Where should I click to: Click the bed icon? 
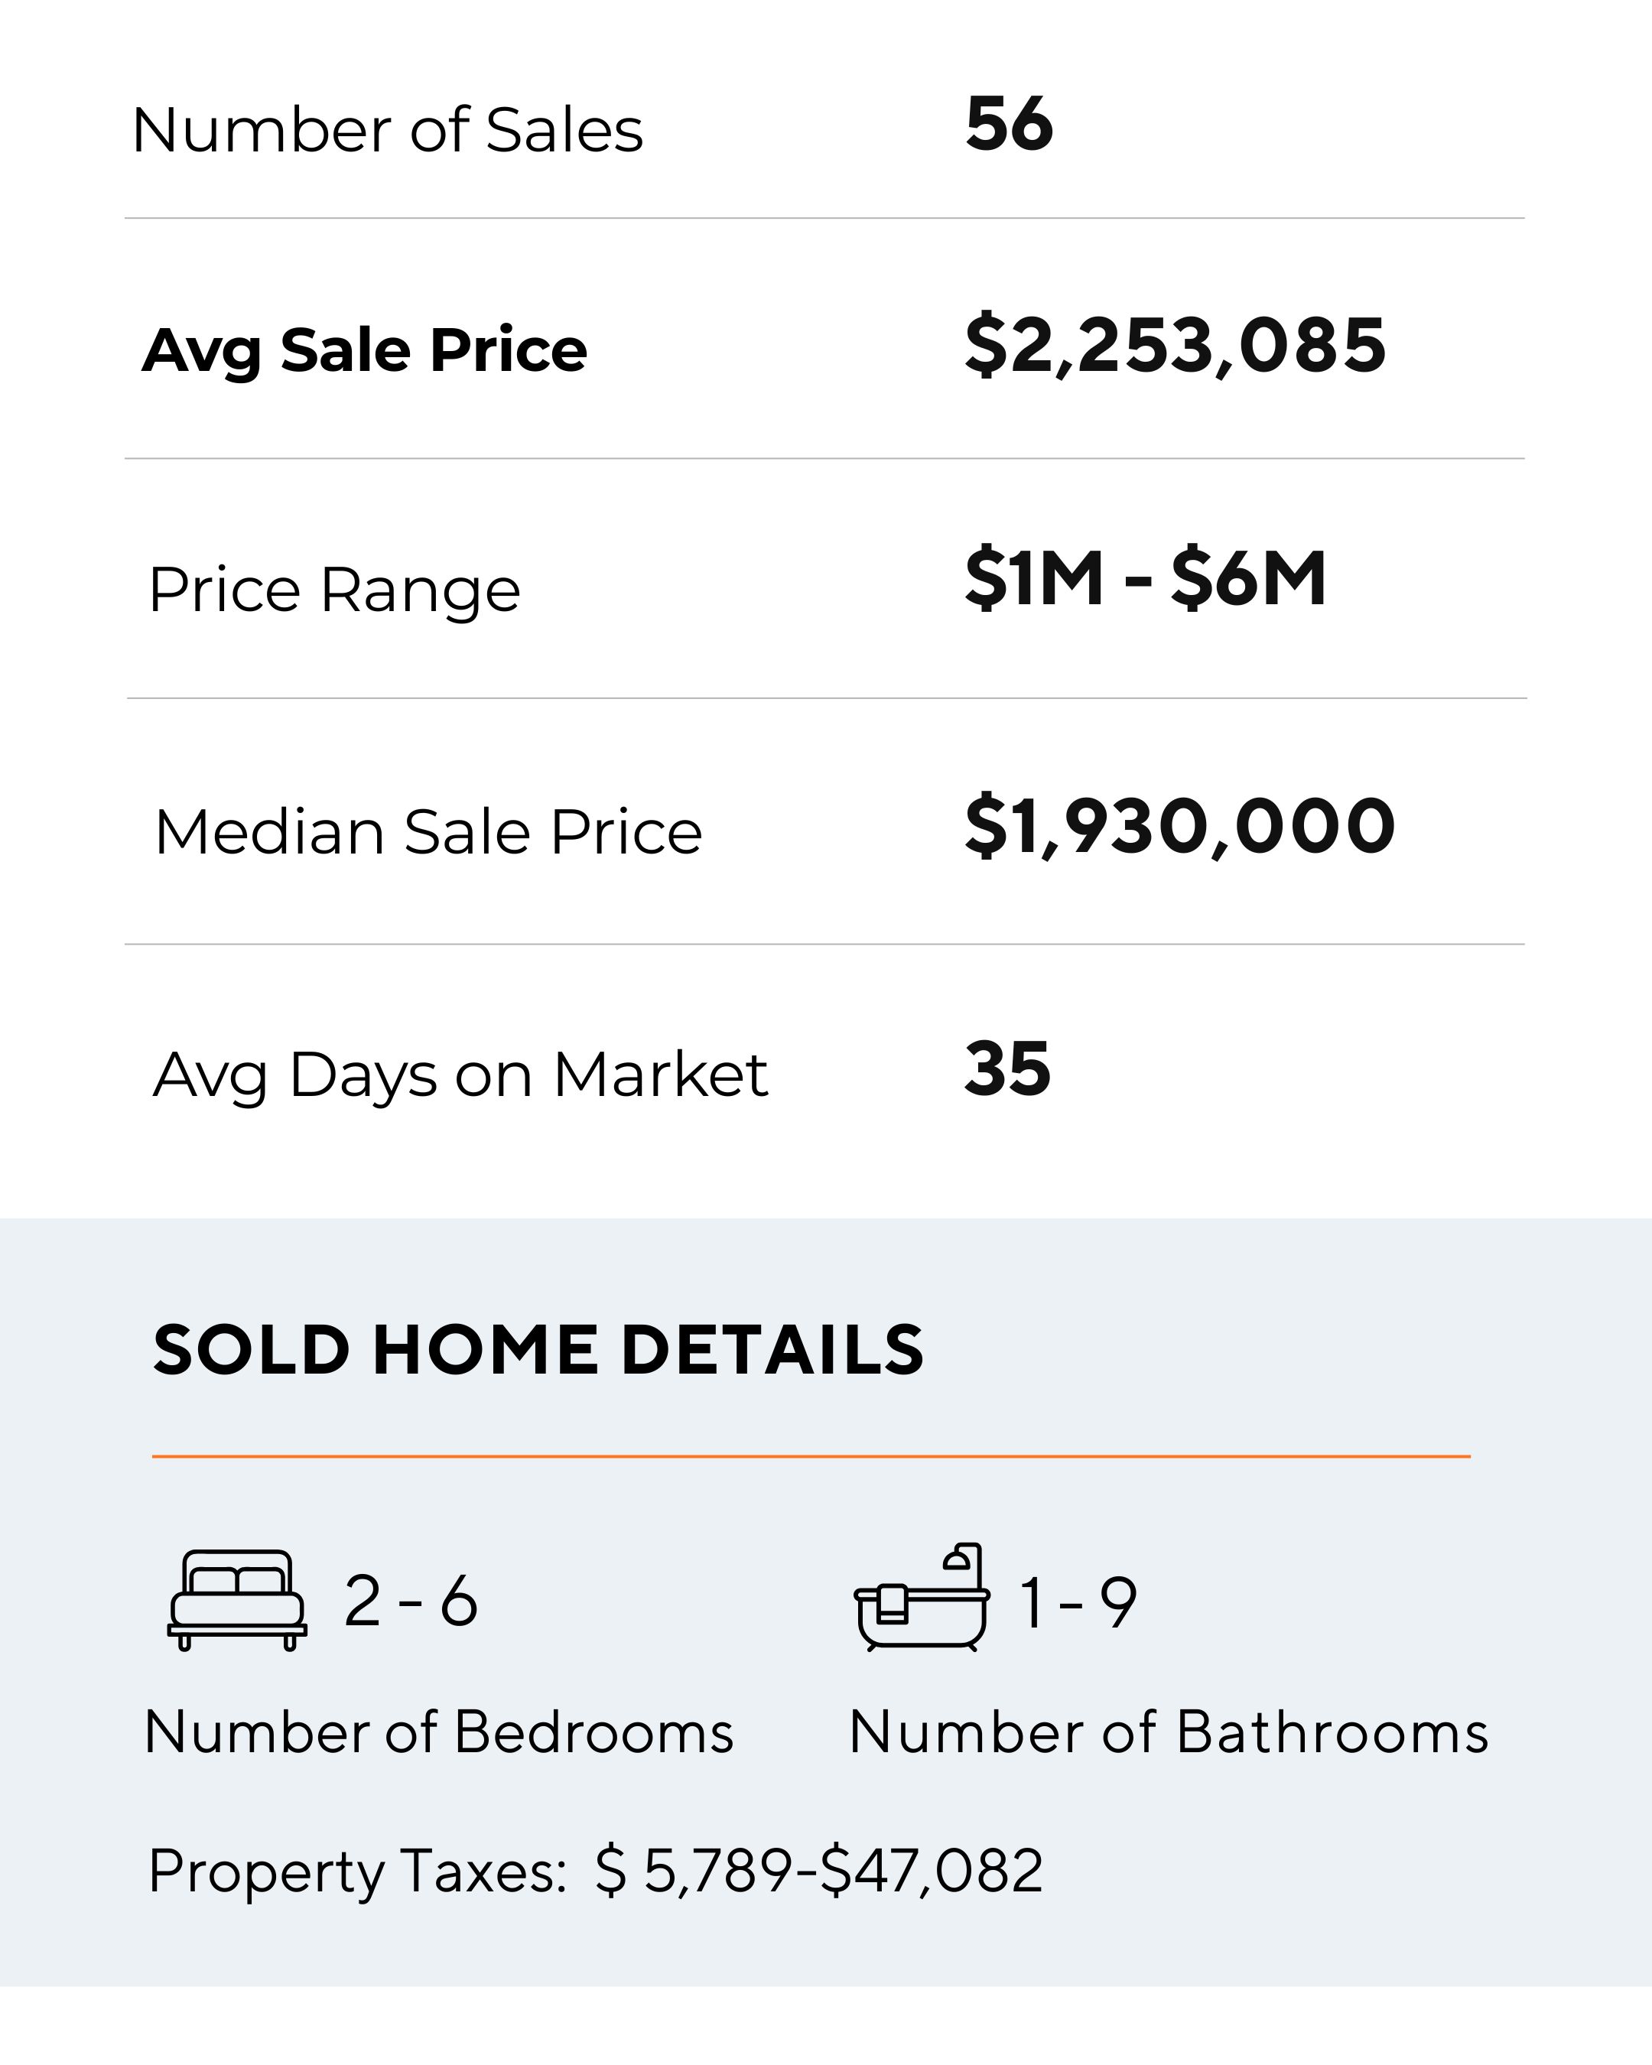(238, 1599)
